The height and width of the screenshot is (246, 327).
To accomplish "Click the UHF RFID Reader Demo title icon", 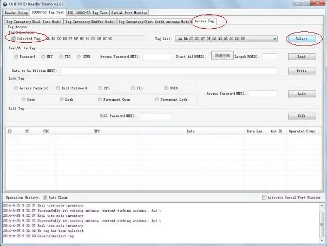I will tap(4, 4).
